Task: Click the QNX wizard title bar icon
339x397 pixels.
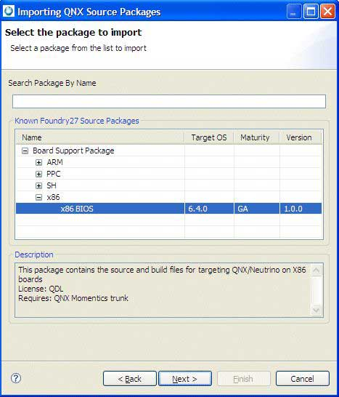Action: tap(9, 12)
